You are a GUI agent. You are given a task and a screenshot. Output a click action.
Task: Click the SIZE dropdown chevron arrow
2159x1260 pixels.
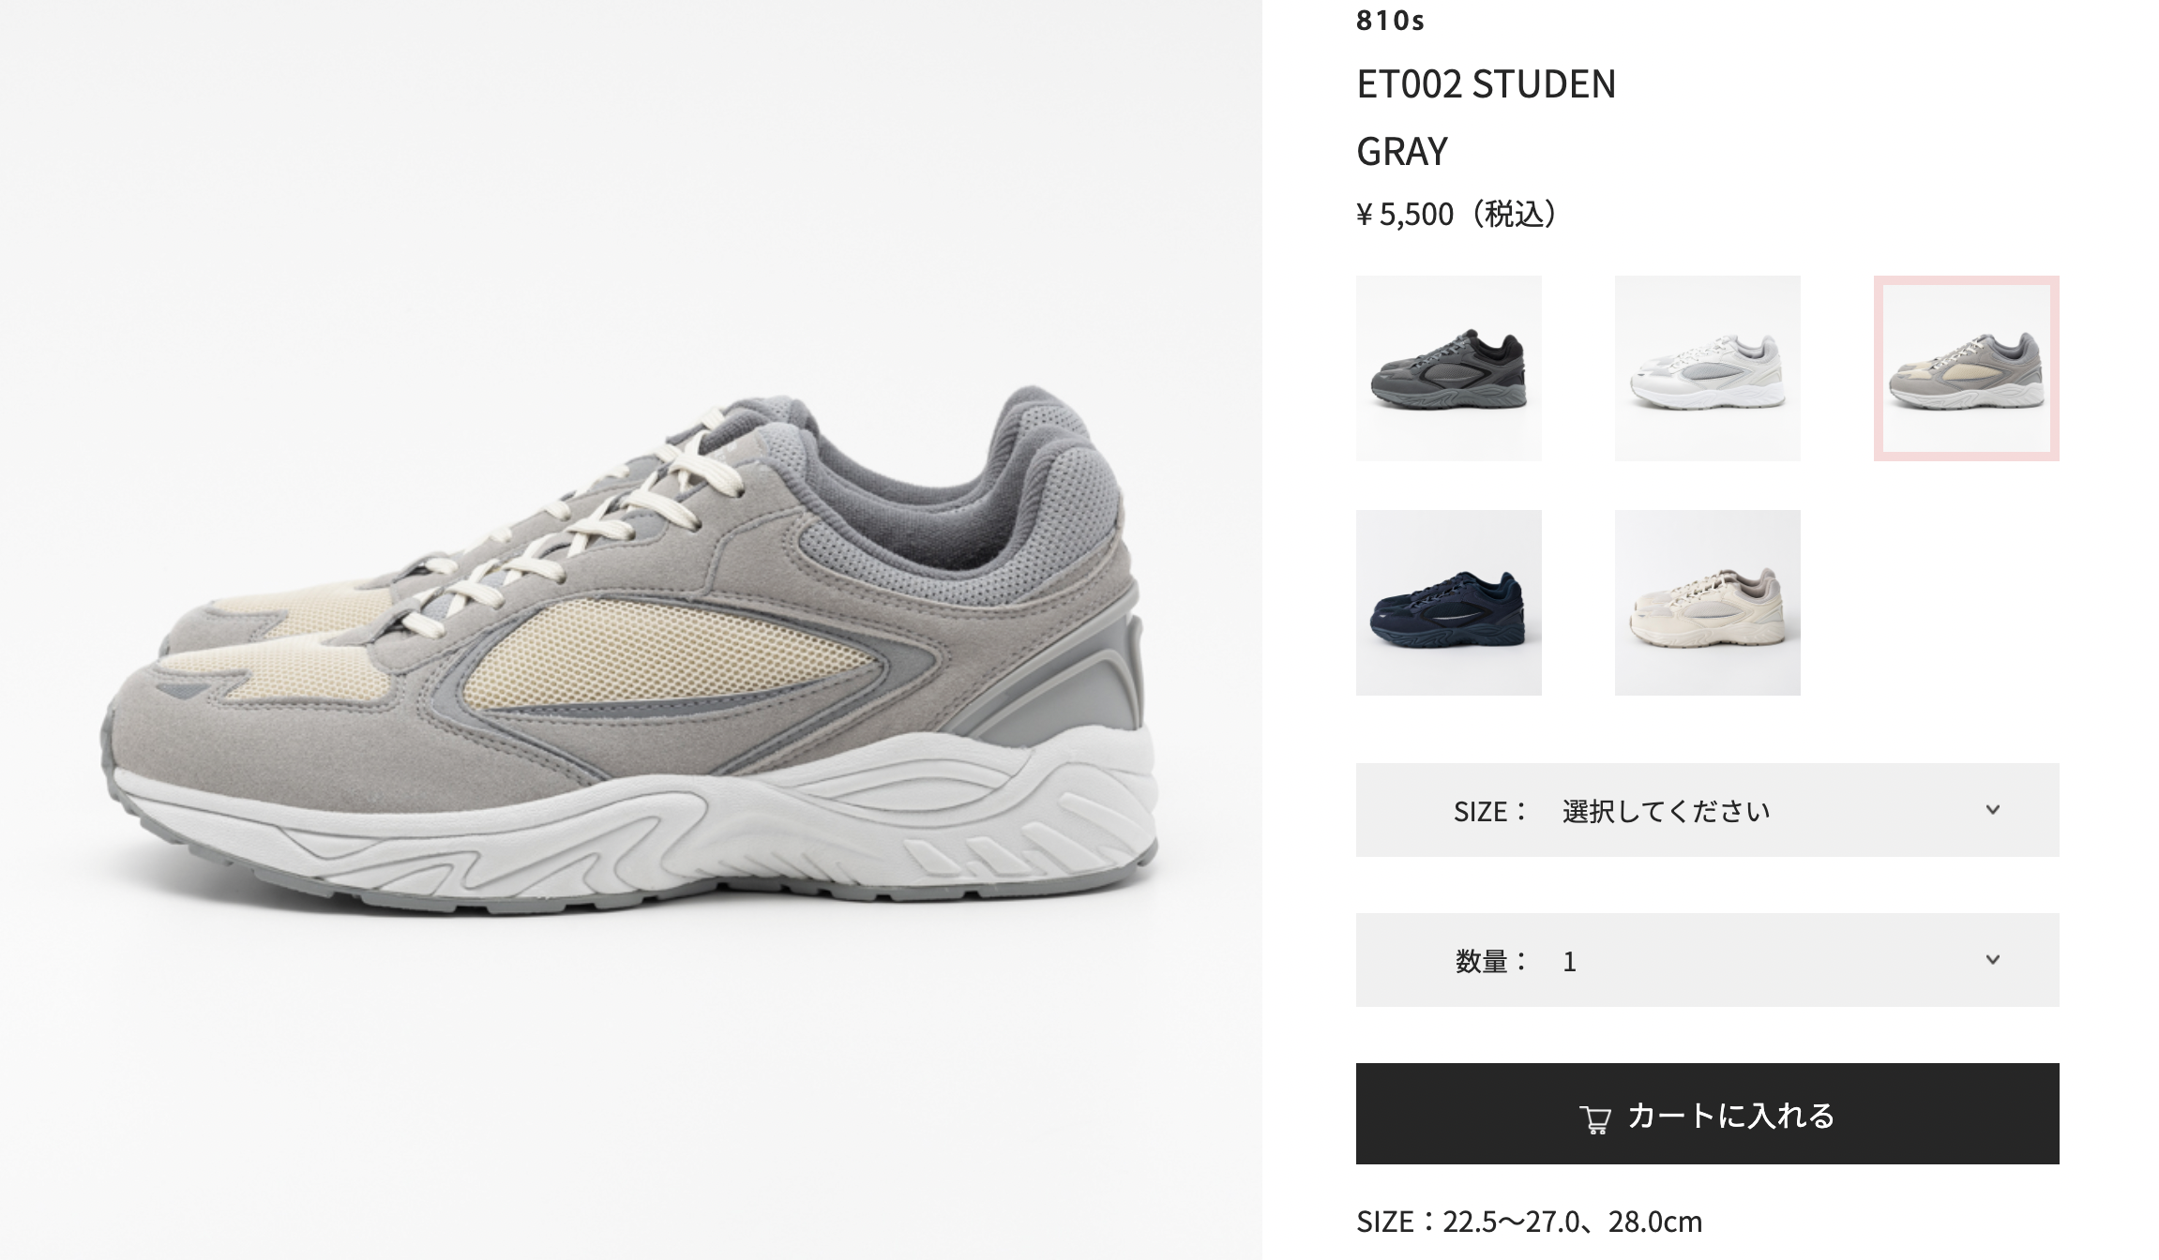coord(1993,810)
